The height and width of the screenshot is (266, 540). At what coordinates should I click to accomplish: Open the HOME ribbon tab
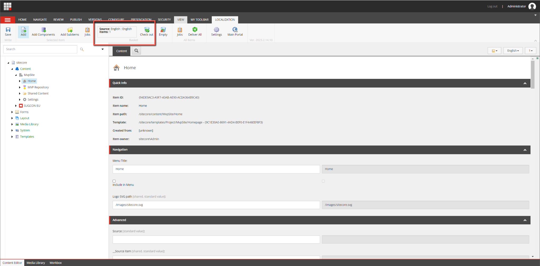point(22,20)
